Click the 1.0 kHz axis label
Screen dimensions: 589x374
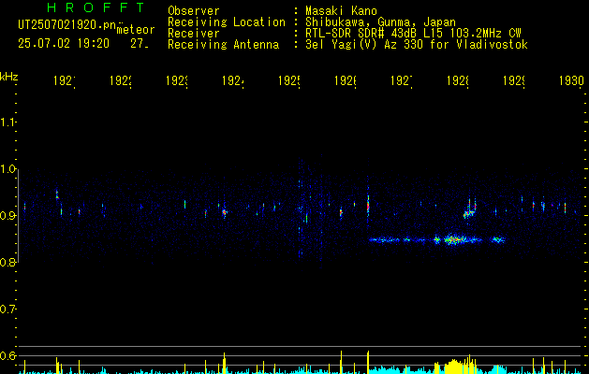7,169
